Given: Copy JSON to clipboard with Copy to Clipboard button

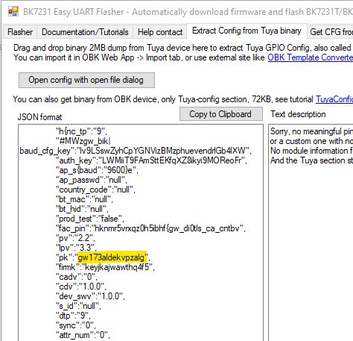Looking at the screenshot, I should (221, 114).
